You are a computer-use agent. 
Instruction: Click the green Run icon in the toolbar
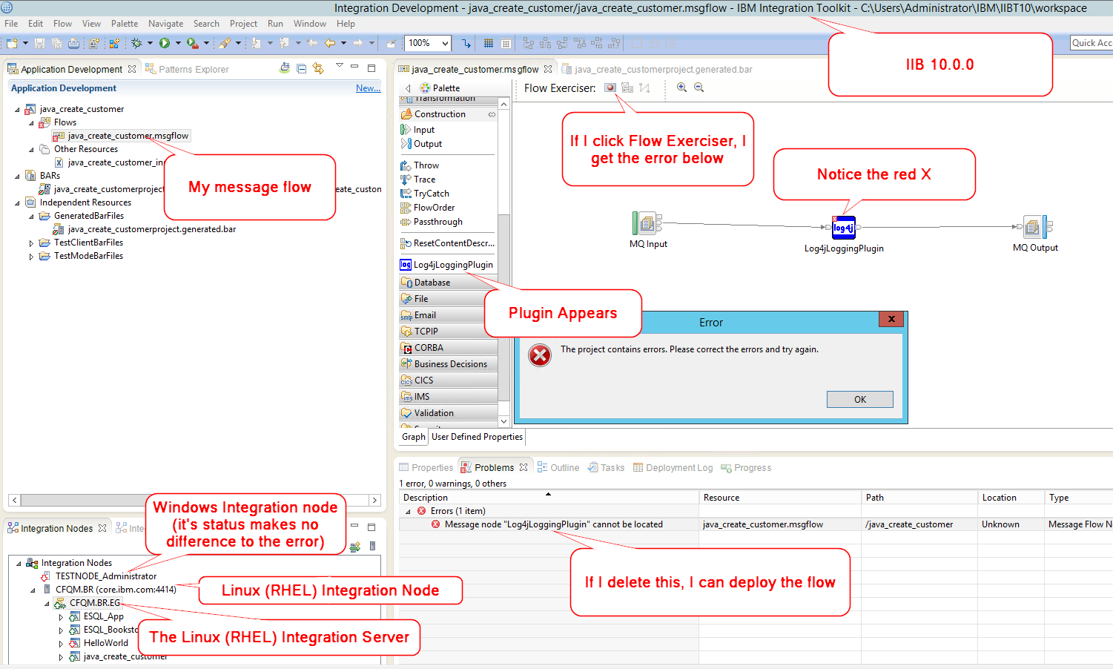tap(165, 44)
